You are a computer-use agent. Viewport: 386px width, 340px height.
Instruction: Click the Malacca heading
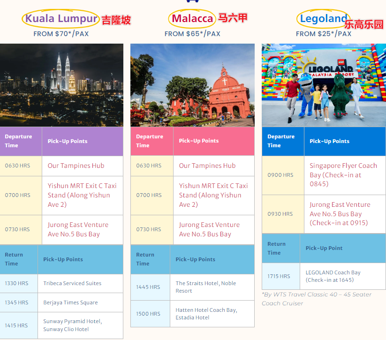tap(192, 18)
